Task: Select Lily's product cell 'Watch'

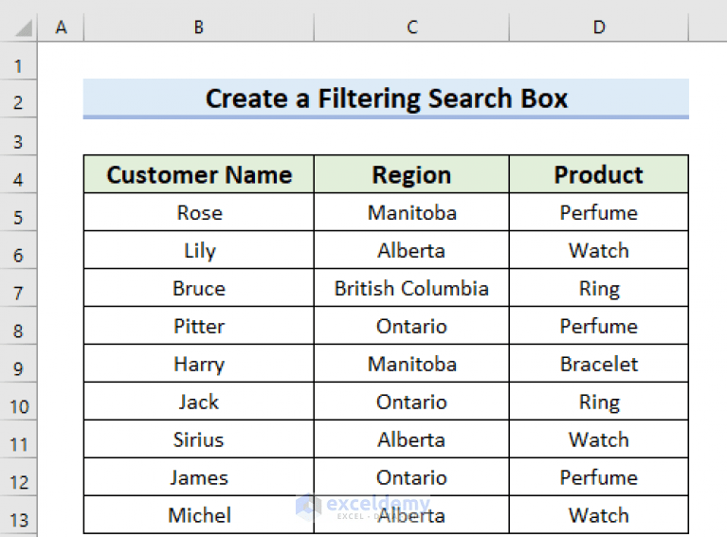Action: point(599,251)
